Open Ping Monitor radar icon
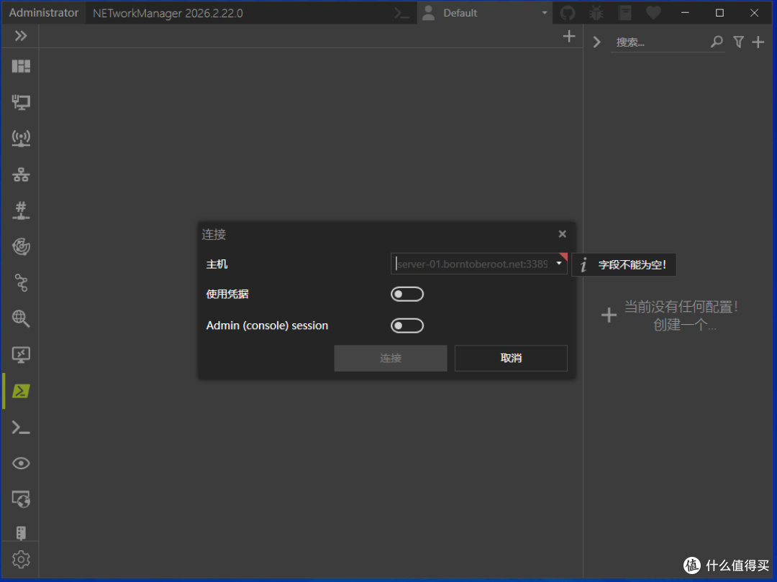Screen dimensions: 777x582 21,246
